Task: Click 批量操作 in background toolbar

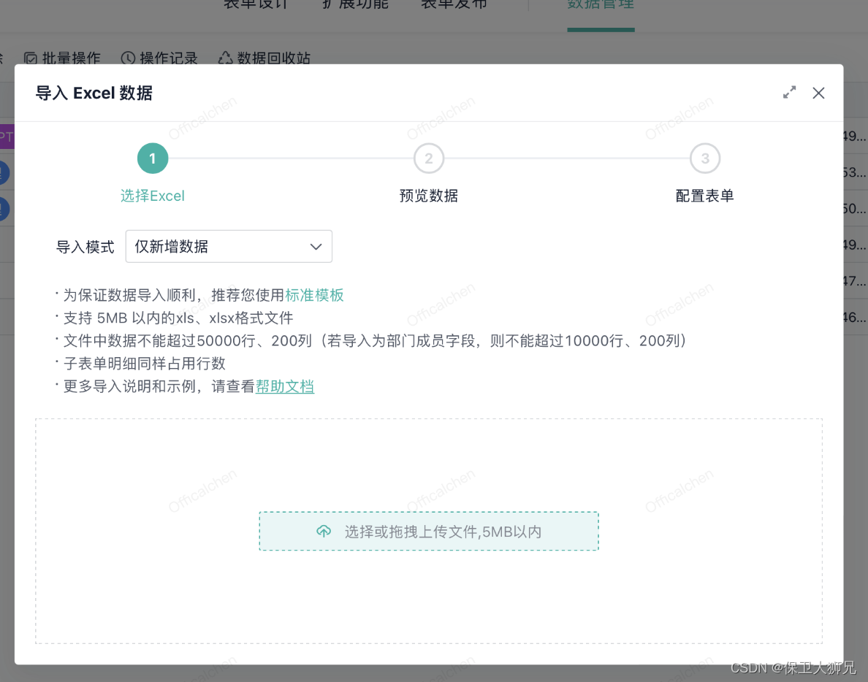Action: click(x=62, y=58)
